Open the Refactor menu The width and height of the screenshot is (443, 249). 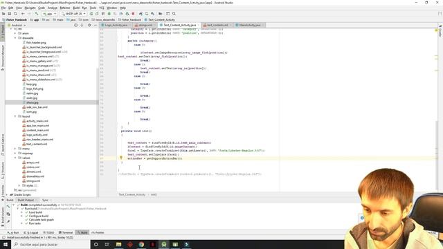pyautogui.click(x=65, y=8)
